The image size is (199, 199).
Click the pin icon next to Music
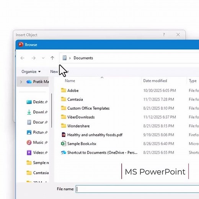[x=46, y=142]
